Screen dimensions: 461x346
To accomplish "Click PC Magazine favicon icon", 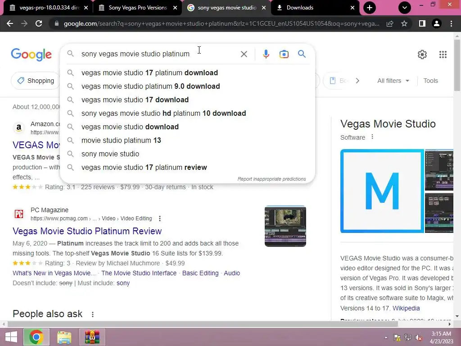I will coord(19,214).
